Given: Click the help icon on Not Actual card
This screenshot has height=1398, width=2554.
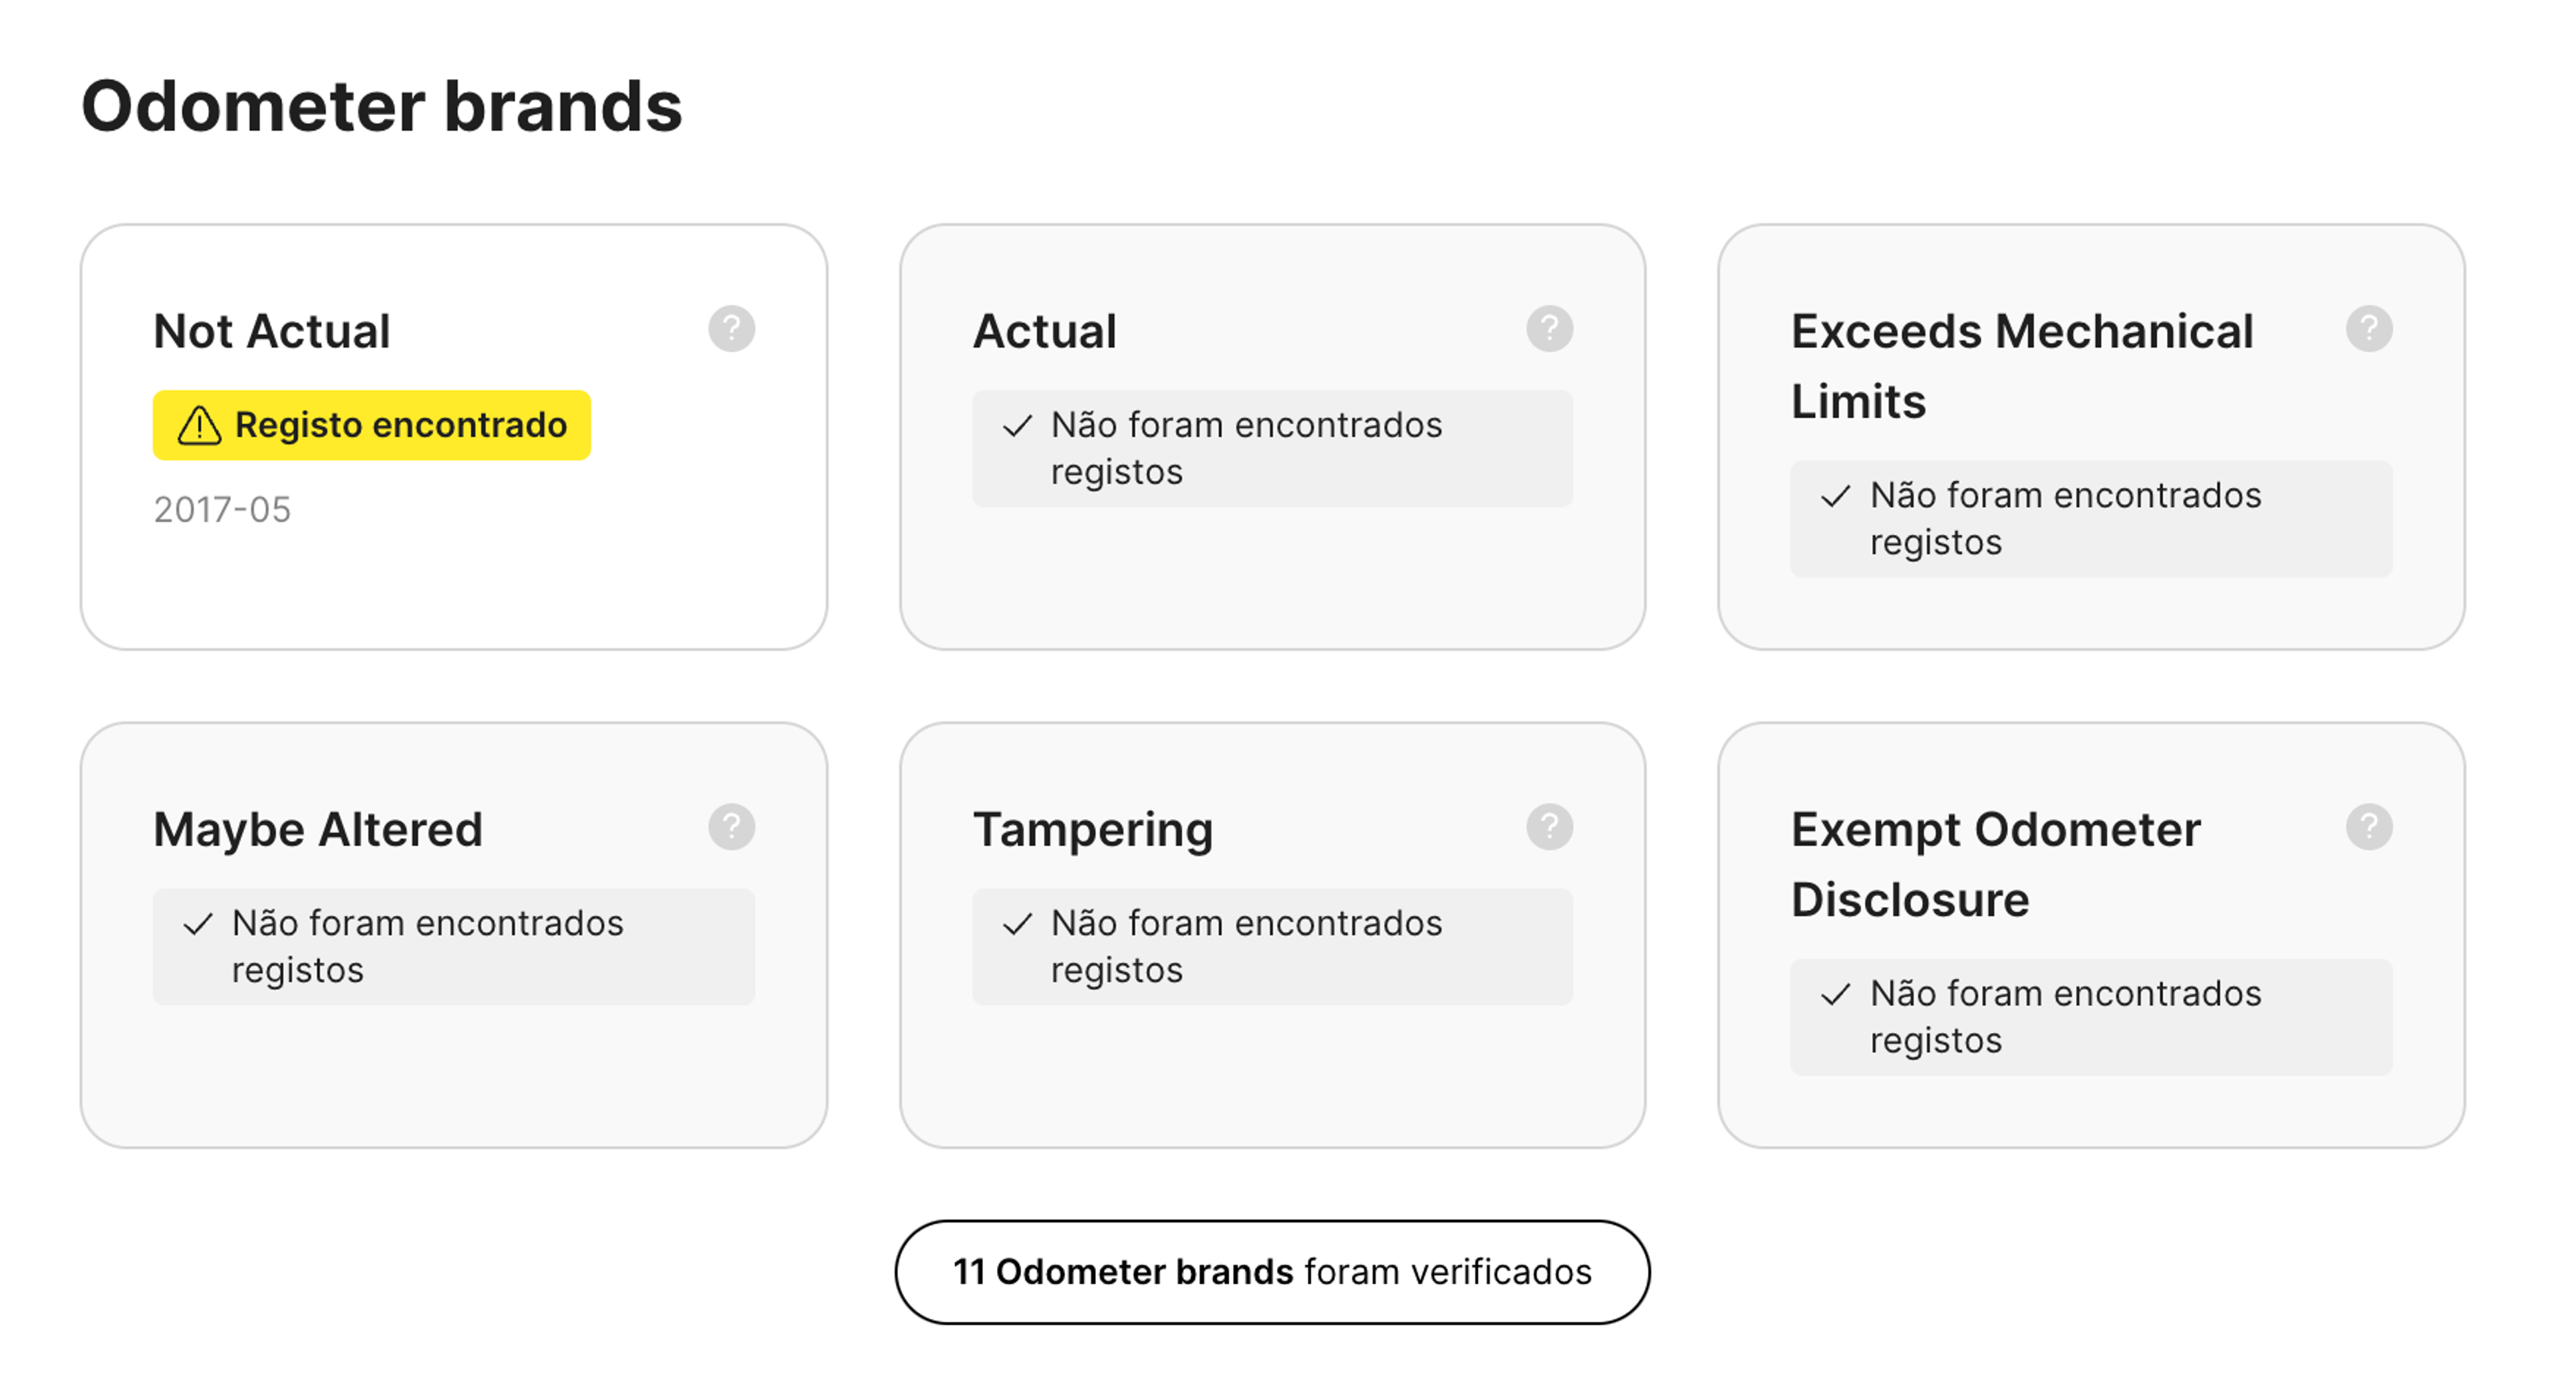Looking at the screenshot, I should click(731, 329).
